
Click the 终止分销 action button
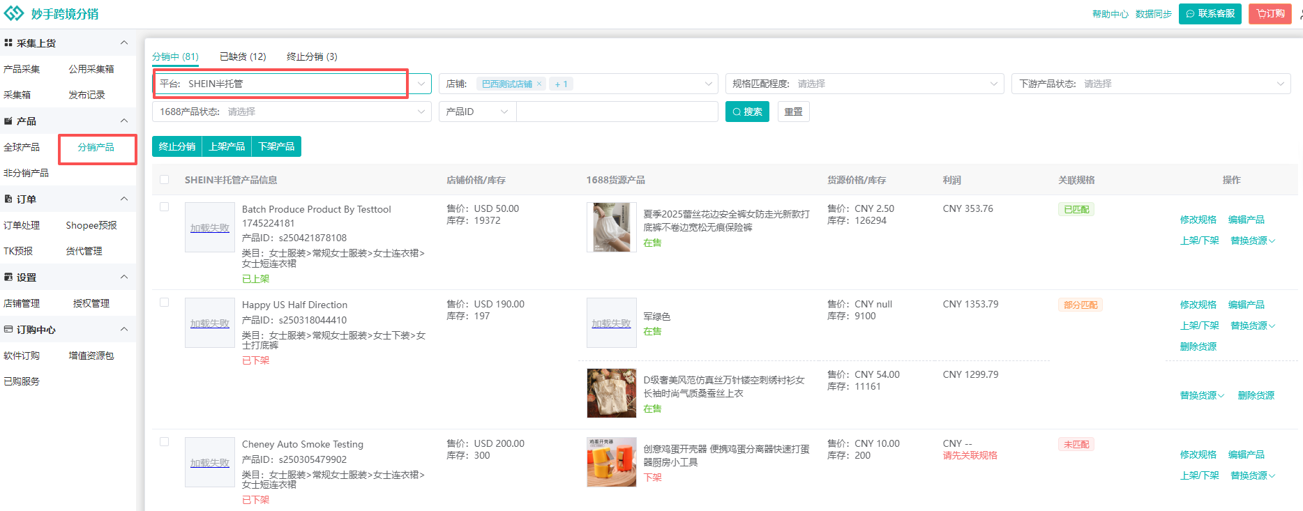click(177, 146)
